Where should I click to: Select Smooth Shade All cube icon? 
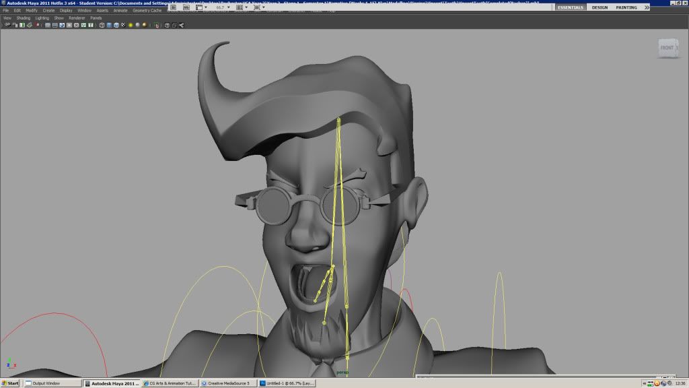109,25
